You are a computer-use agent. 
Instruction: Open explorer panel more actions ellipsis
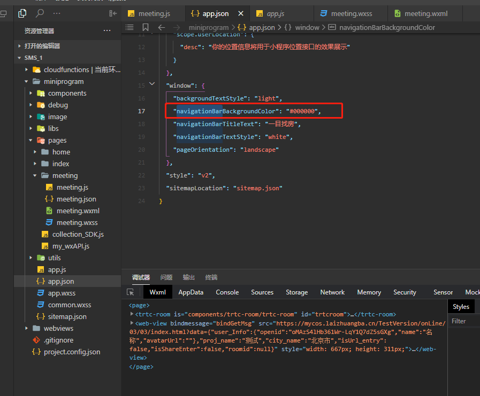107,31
